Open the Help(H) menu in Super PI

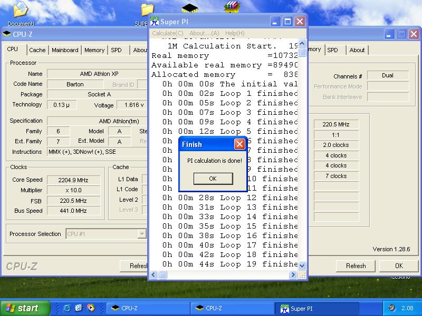(x=235, y=33)
